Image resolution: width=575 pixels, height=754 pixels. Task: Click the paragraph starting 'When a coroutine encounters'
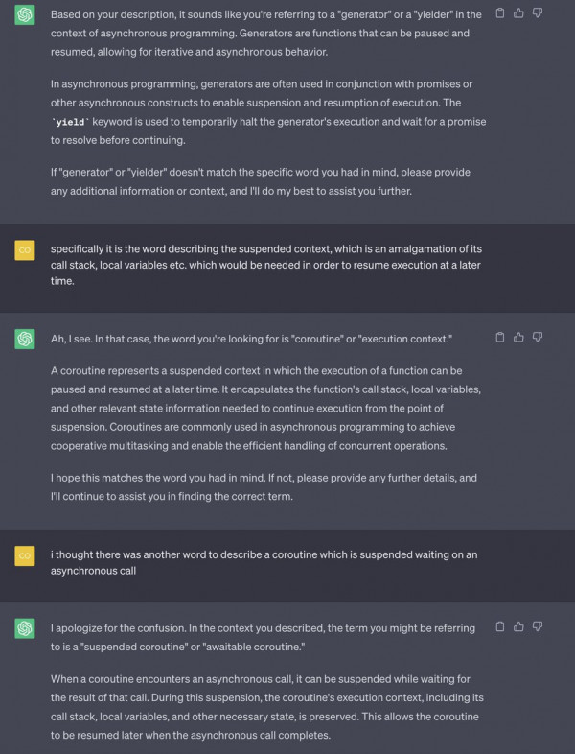coord(267,707)
